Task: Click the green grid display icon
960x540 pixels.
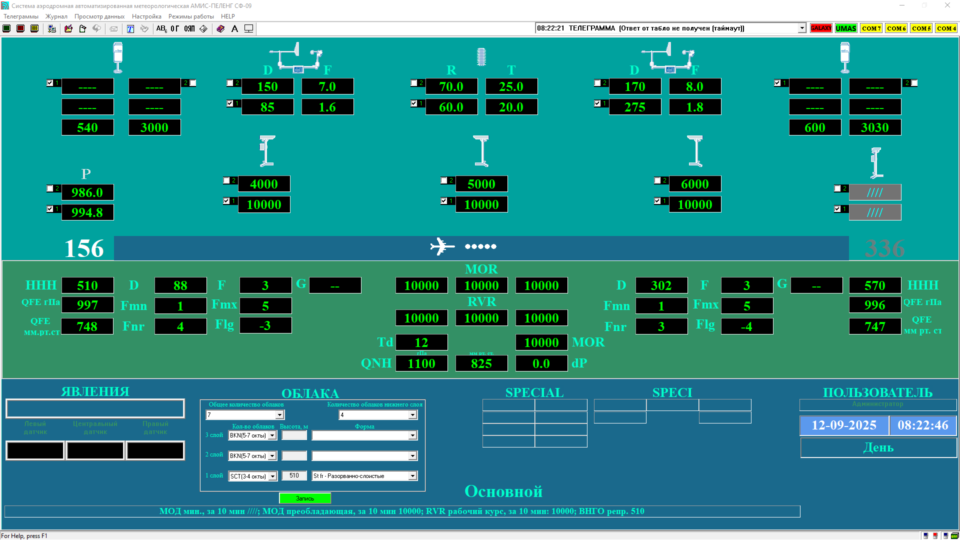Action: tap(6, 28)
